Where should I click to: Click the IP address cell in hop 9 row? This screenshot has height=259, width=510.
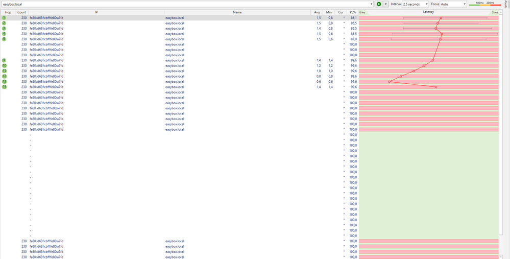(x=46, y=60)
